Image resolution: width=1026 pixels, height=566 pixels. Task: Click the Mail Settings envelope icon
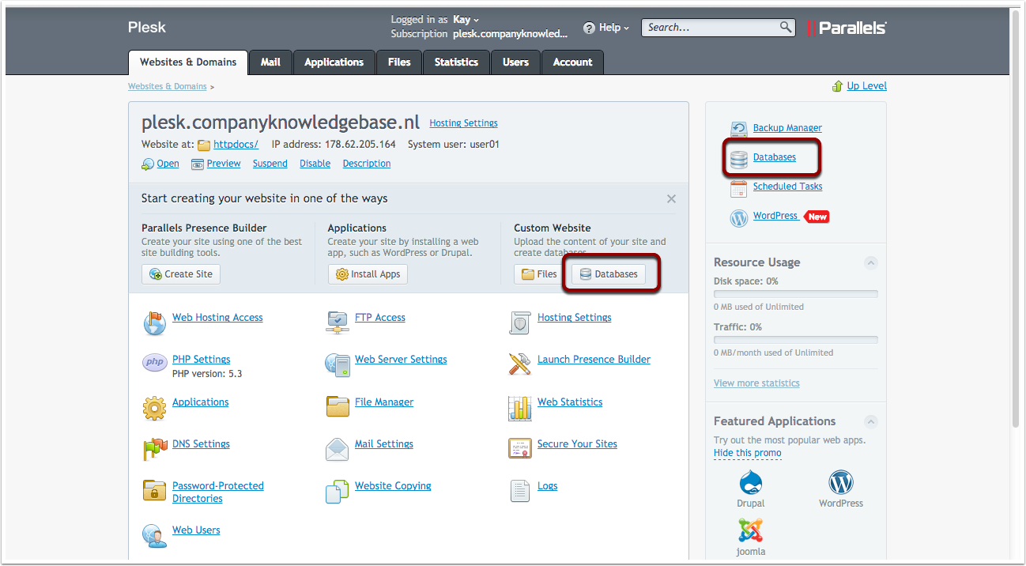pyautogui.click(x=338, y=449)
